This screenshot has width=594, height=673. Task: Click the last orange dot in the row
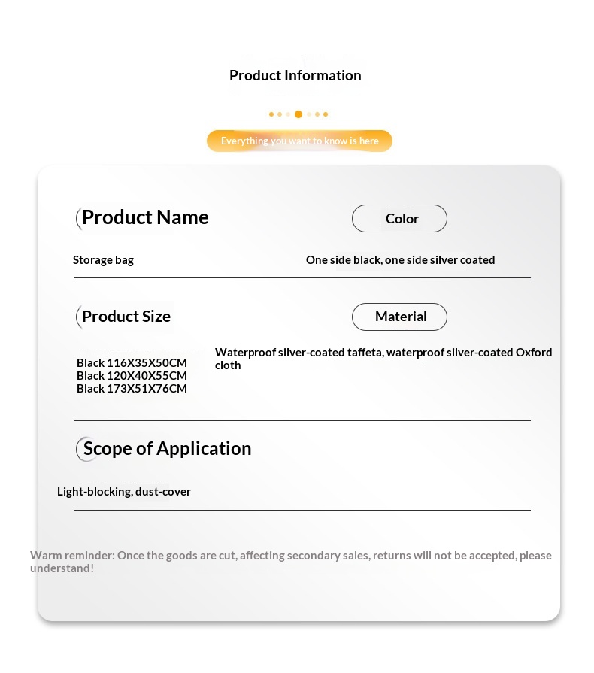(x=326, y=114)
